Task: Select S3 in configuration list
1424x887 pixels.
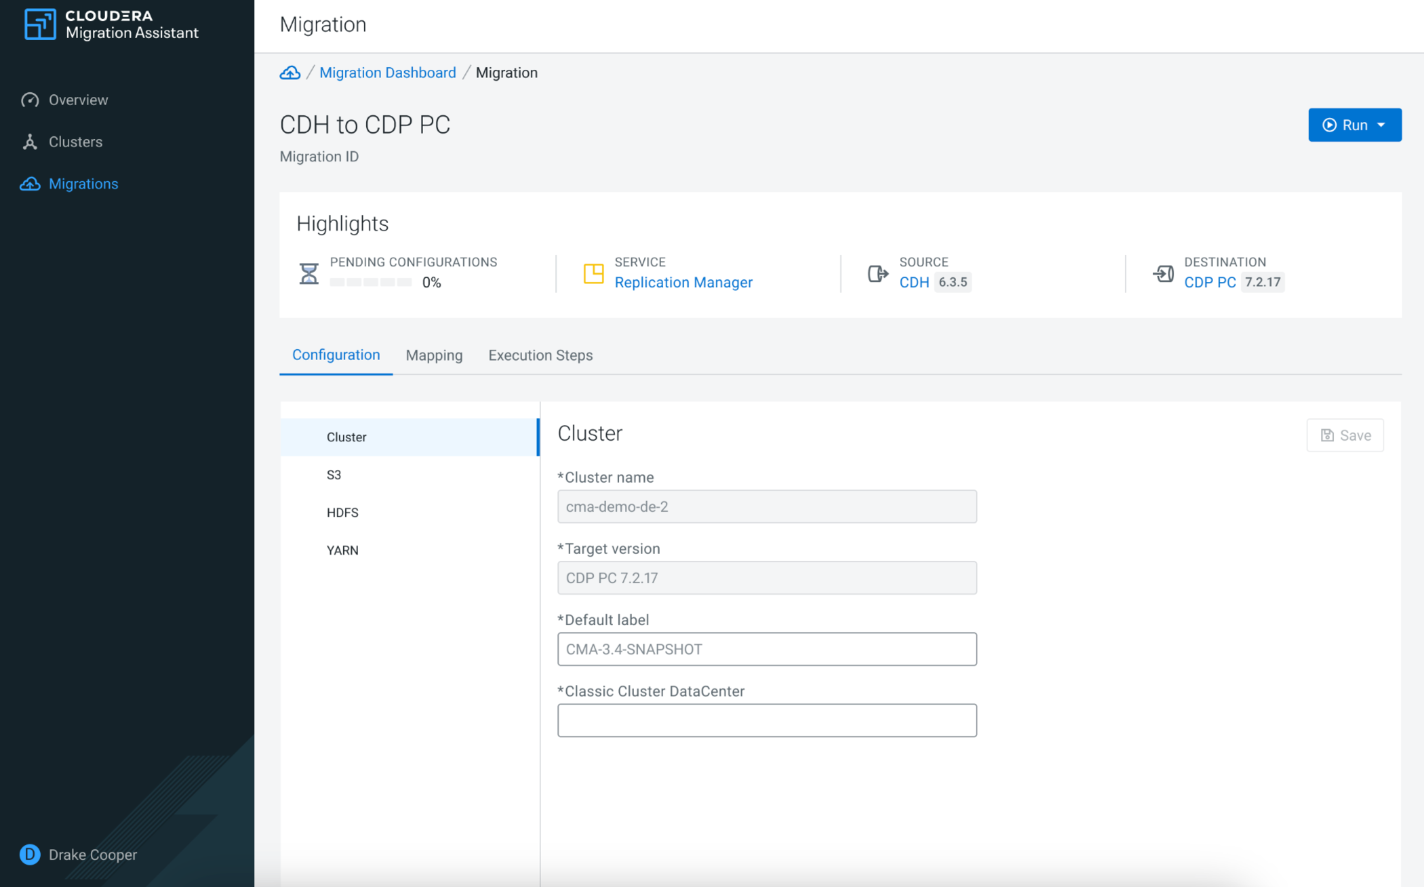Action: [x=334, y=475]
